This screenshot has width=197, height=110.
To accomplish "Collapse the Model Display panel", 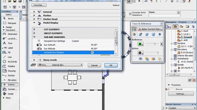I will point(34,23).
